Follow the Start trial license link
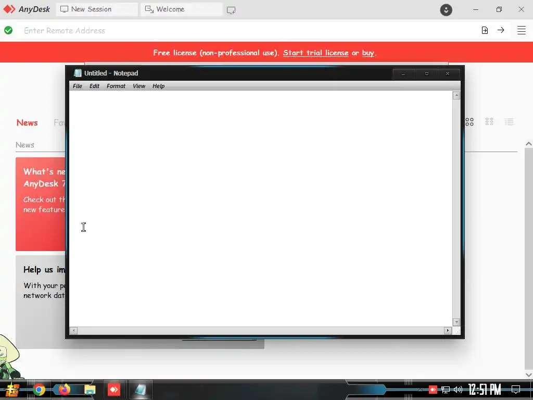The width and height of the screenshot is (533, 400). point(315,53)
